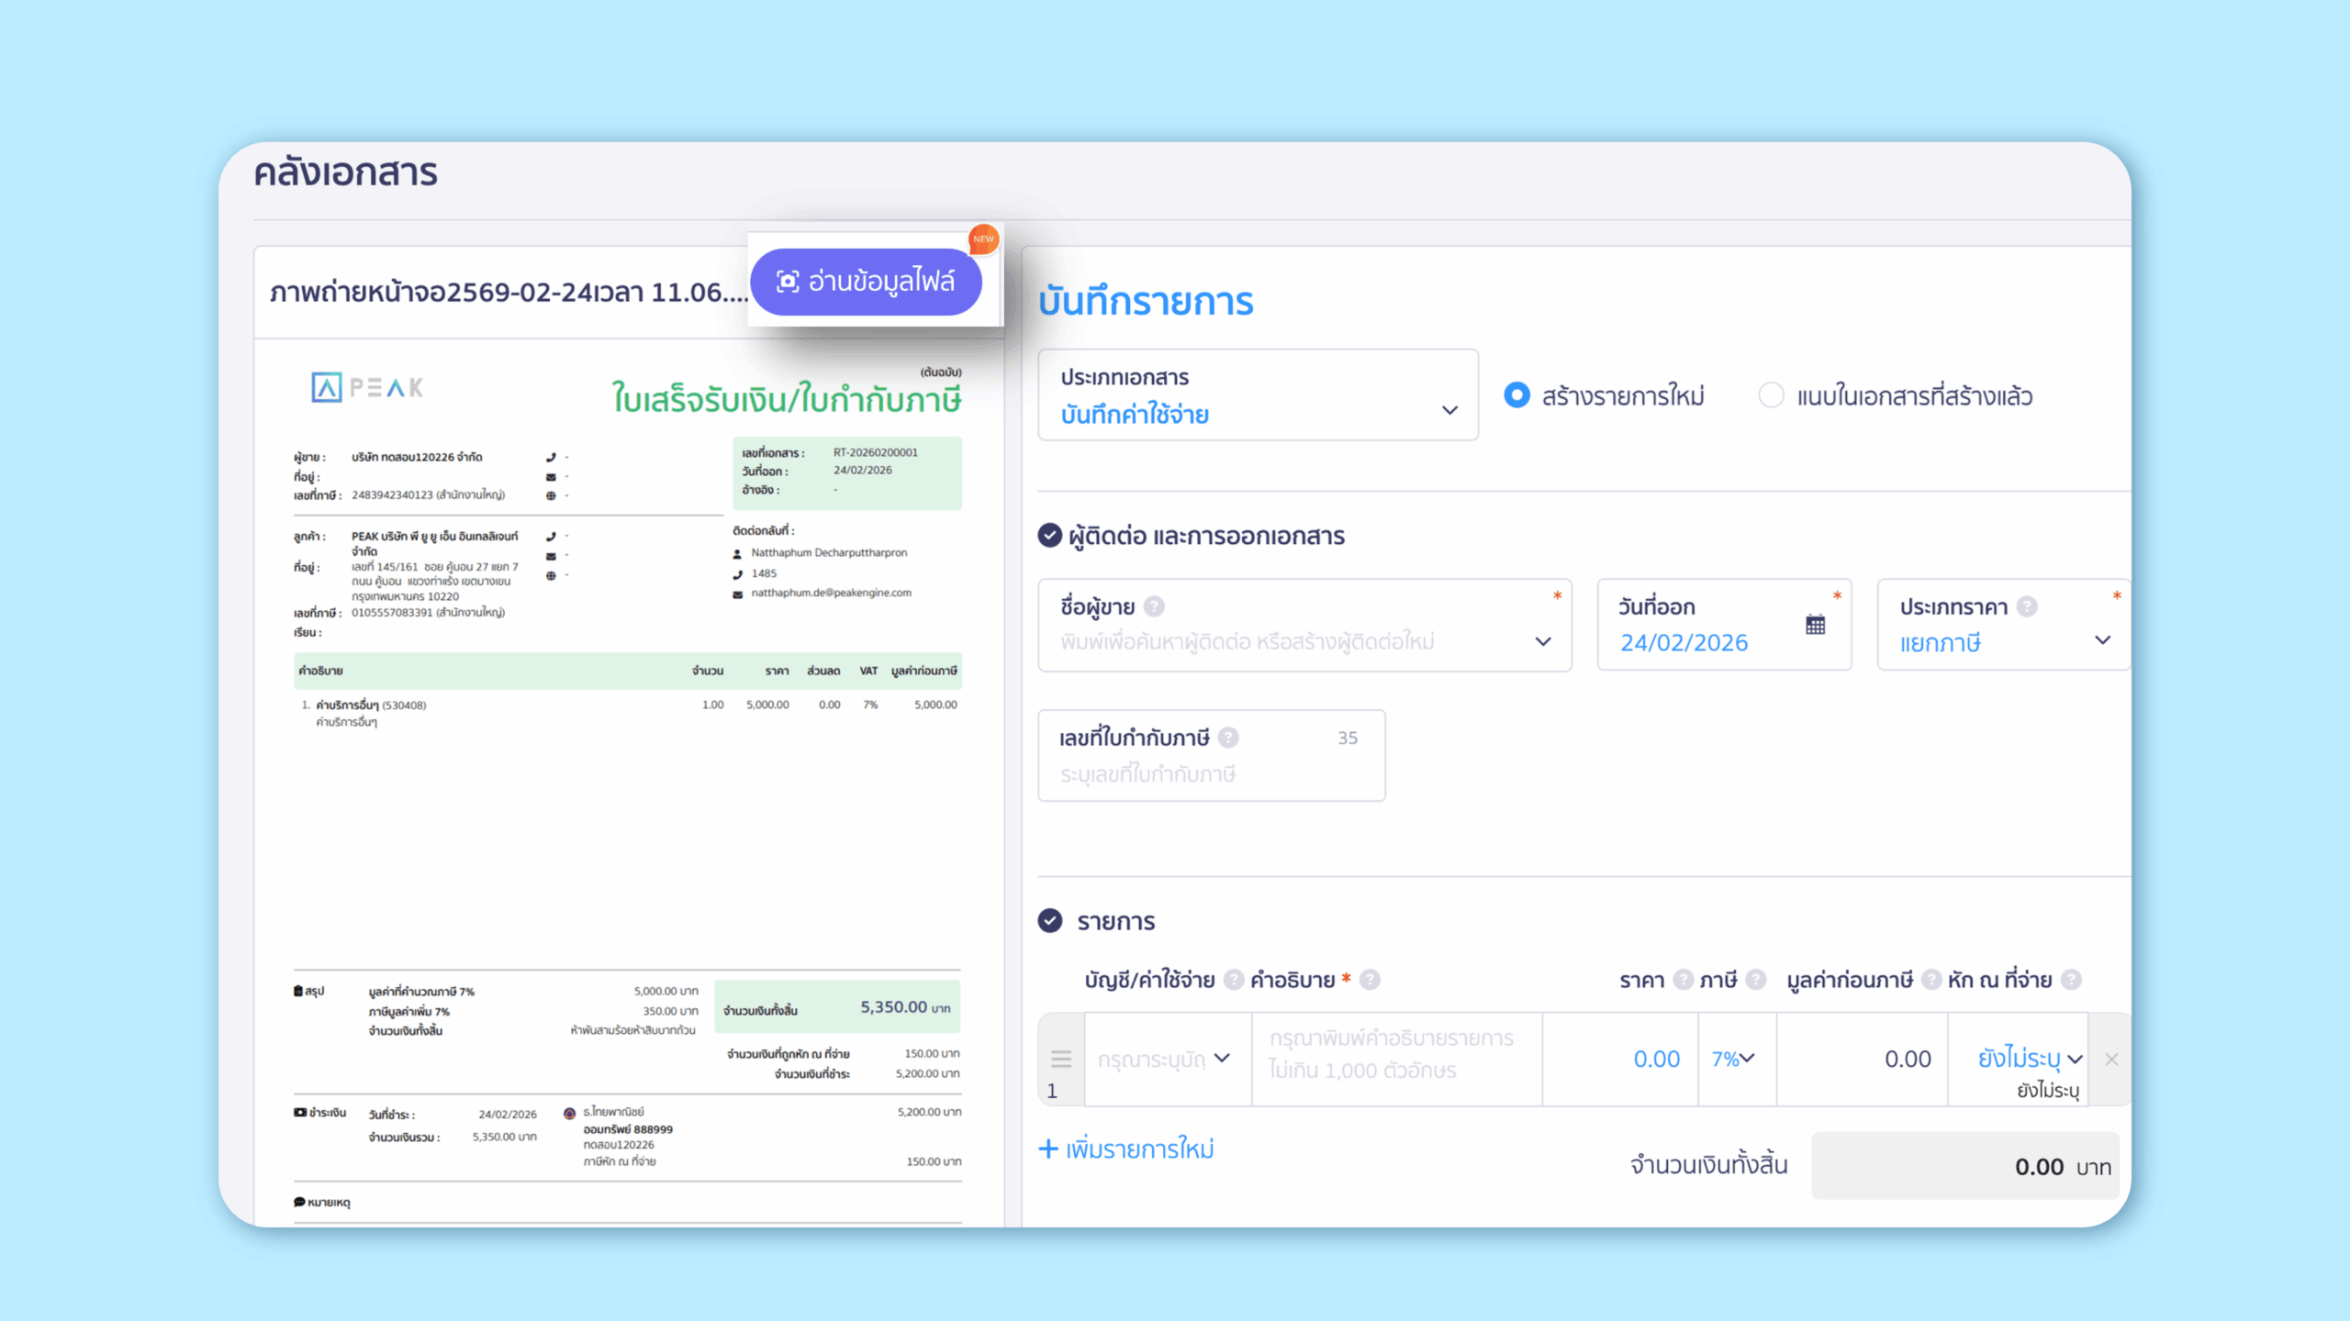The height and width of the screenshot is (1321, 2350).
Task: Remove item row with the X icon
Action: pyautogui.click(x=2111, y=1060)
